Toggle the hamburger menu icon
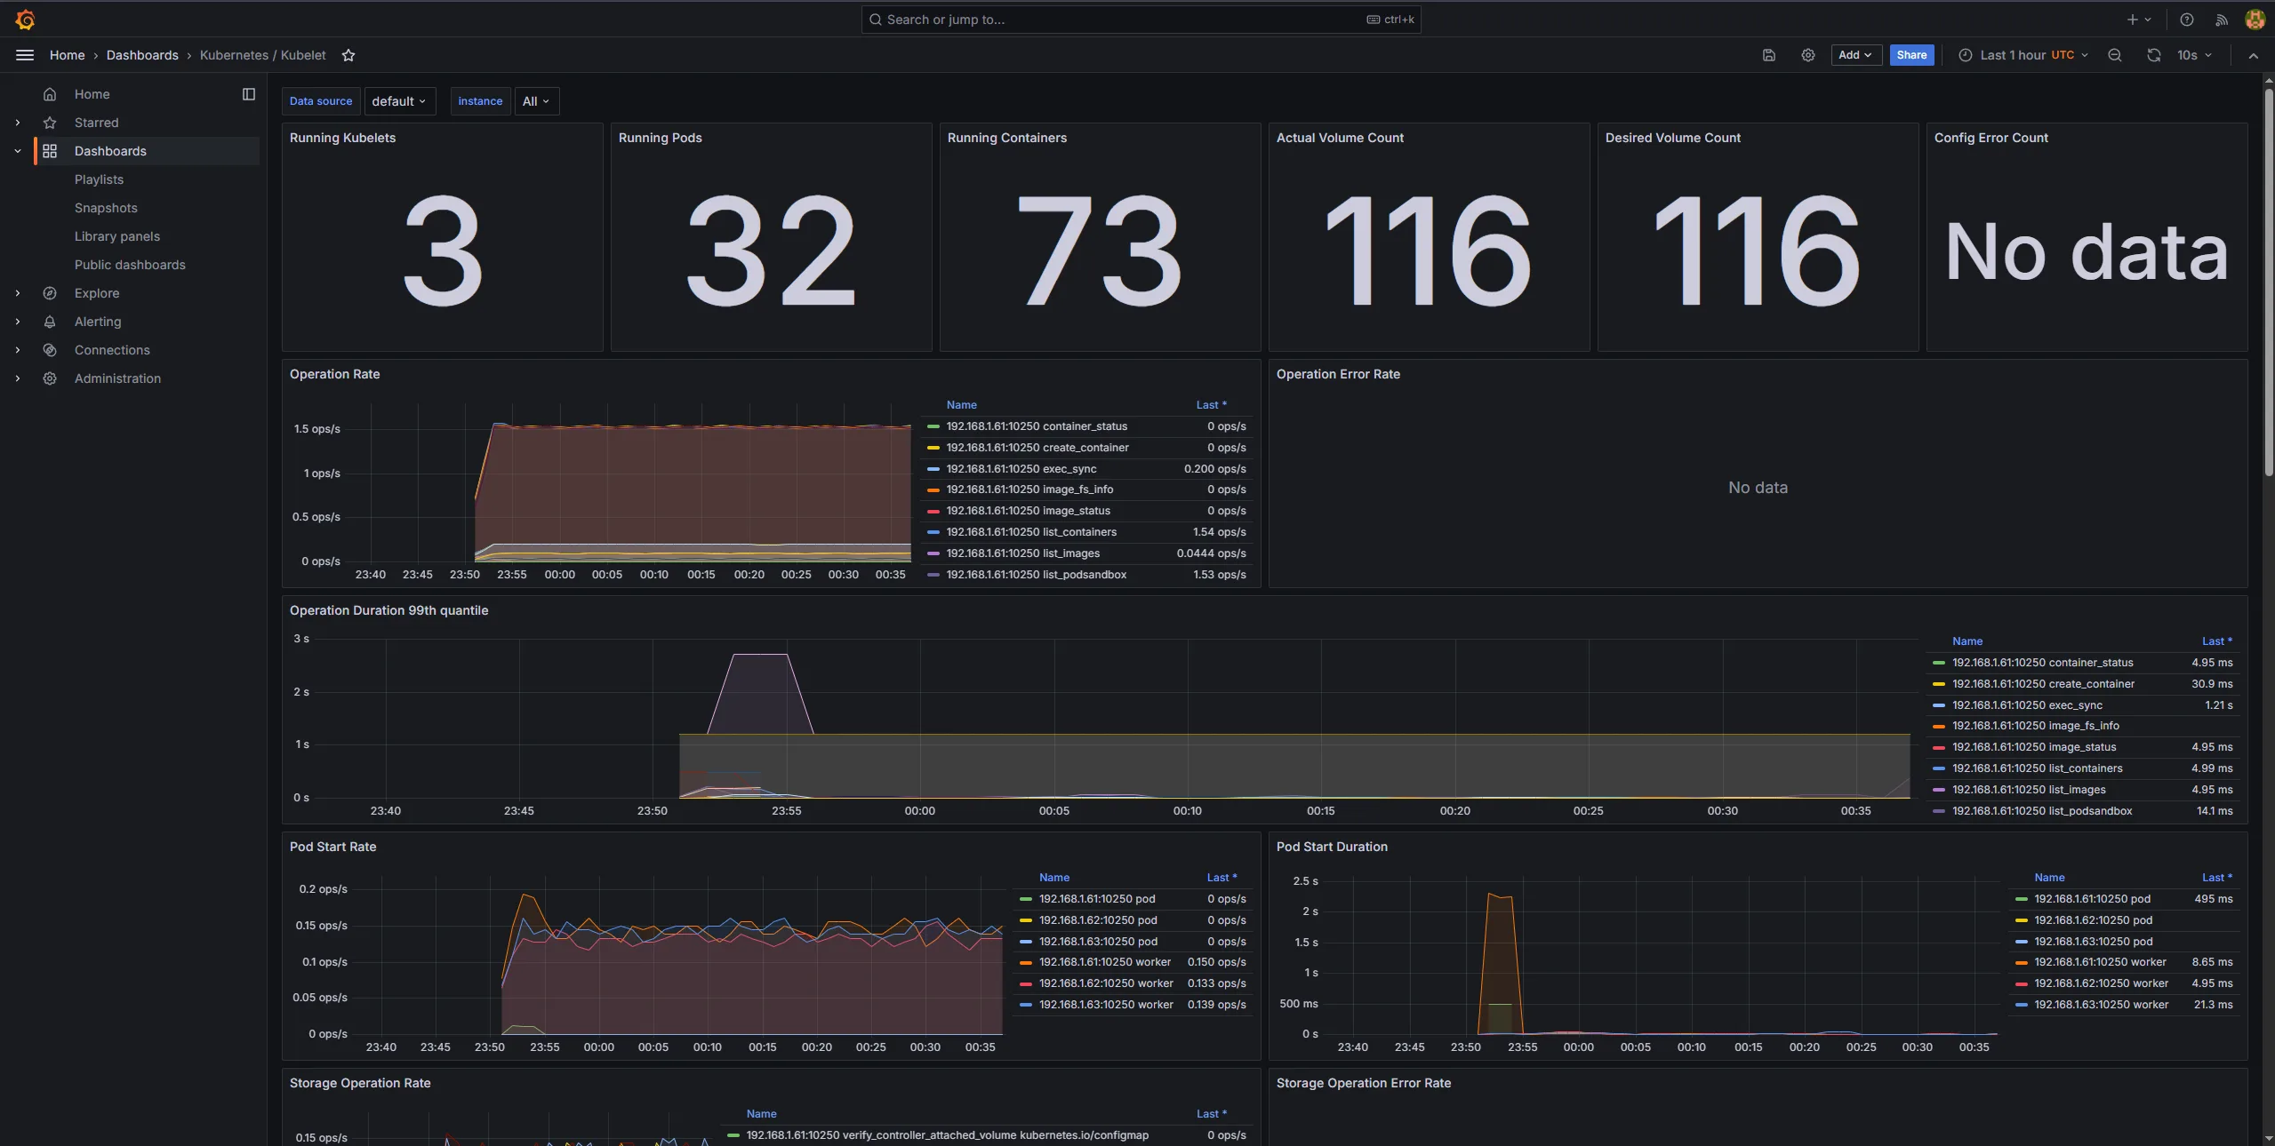2275x1146 pixels. pos(25,55)
